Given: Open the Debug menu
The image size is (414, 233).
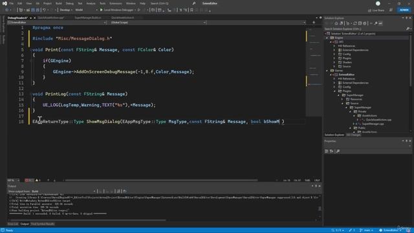Looking at the screenshot, I should 70,3.
